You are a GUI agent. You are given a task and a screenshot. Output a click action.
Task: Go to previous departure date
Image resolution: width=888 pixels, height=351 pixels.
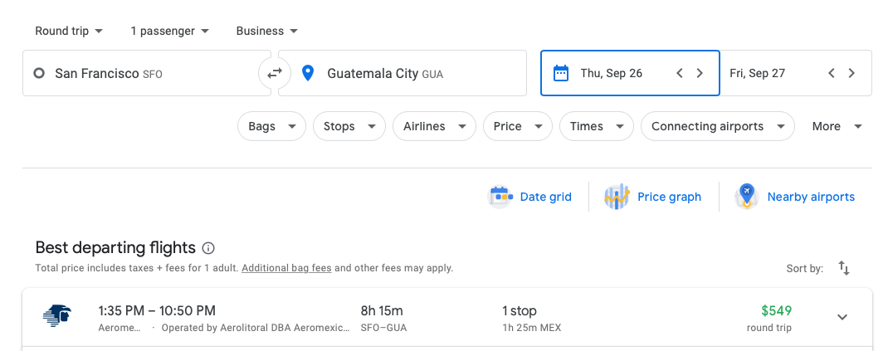pos(680,73)
